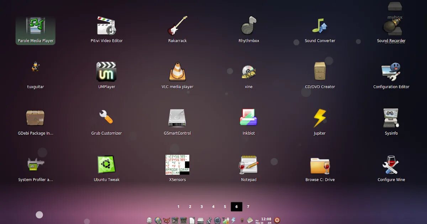This screenshot has width=427, height=224.
Task: Start VLC media player
Action: (178, 76)
